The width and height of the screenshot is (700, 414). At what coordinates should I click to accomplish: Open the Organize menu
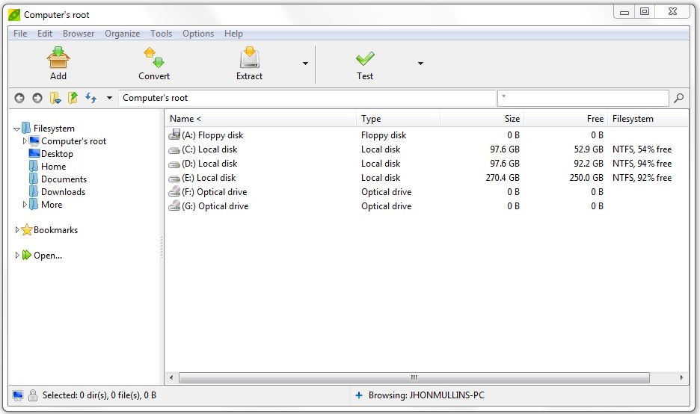coord(122,34)
